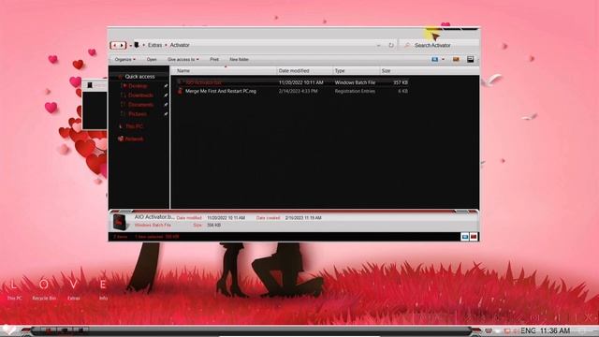This screenshot has width=599, height=337.
Task: Create a New folder
Action: (x=240, y=60)
